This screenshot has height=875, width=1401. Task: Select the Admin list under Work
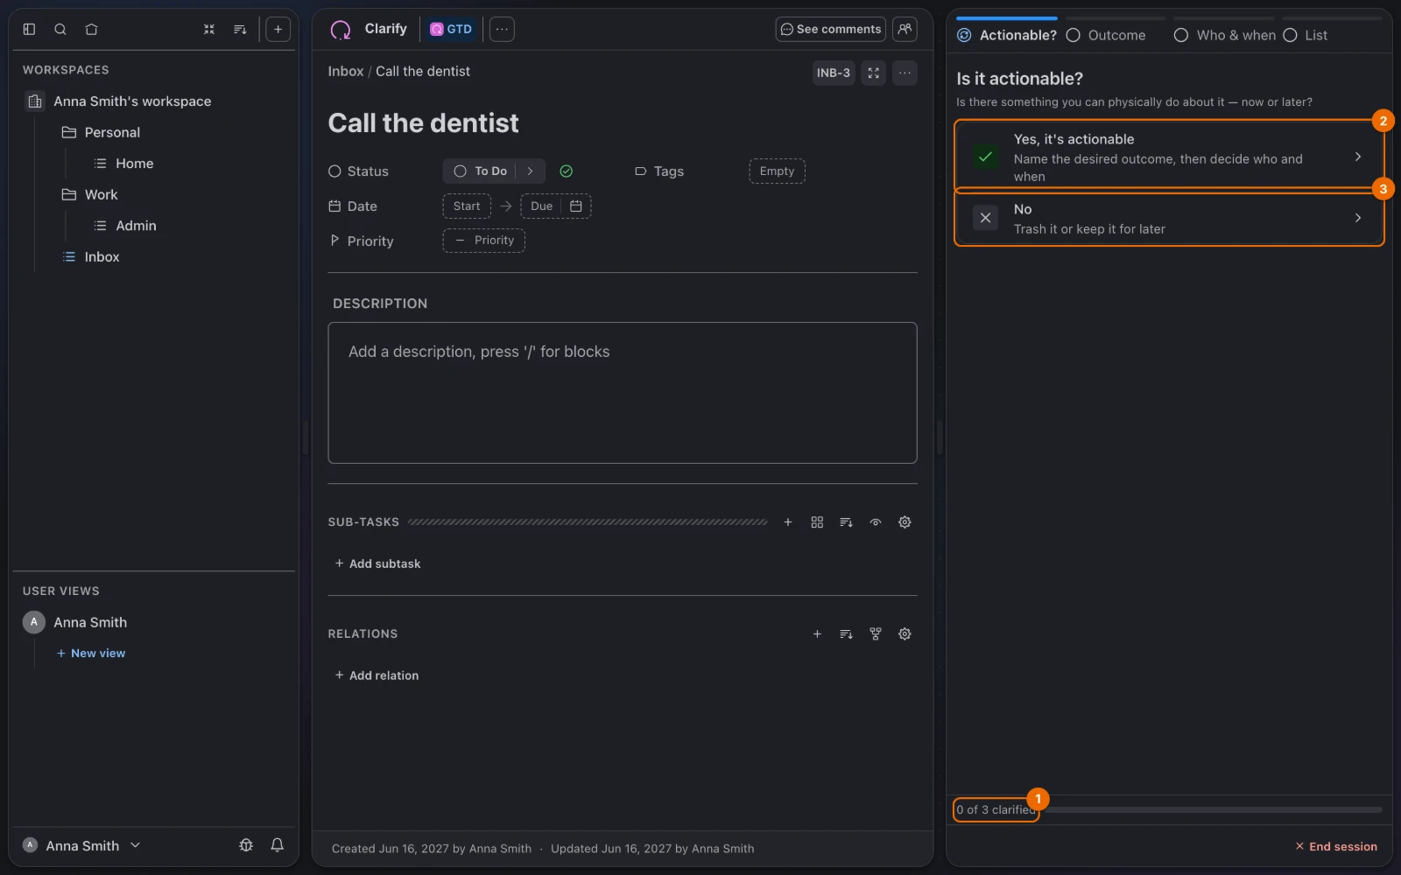tap(136, 226)
